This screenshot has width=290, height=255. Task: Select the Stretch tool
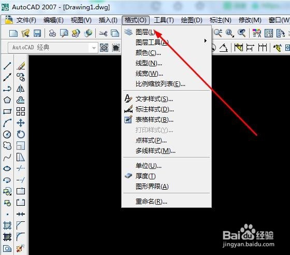coord(21,157)
